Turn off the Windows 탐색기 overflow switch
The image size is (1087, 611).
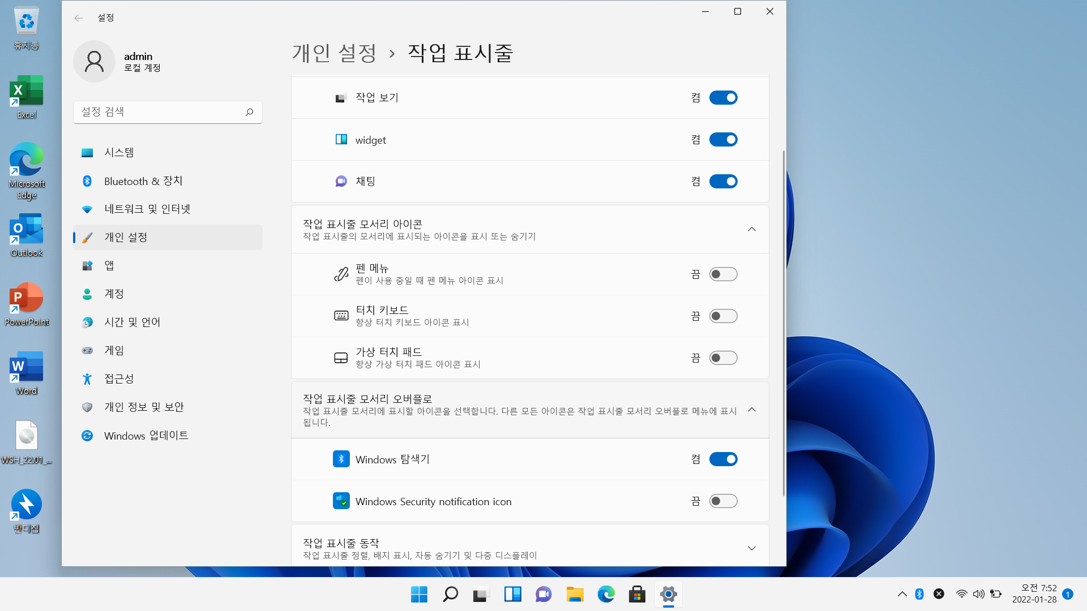723,459
